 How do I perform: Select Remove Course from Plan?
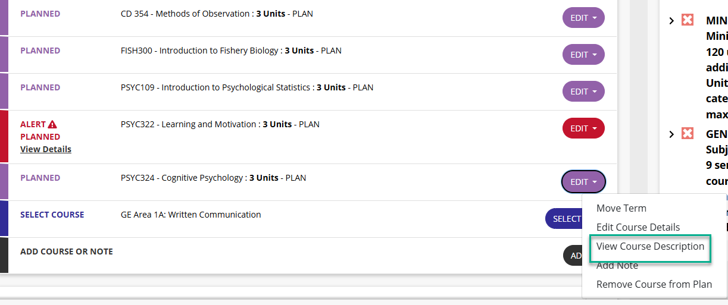tap(654, 284)
